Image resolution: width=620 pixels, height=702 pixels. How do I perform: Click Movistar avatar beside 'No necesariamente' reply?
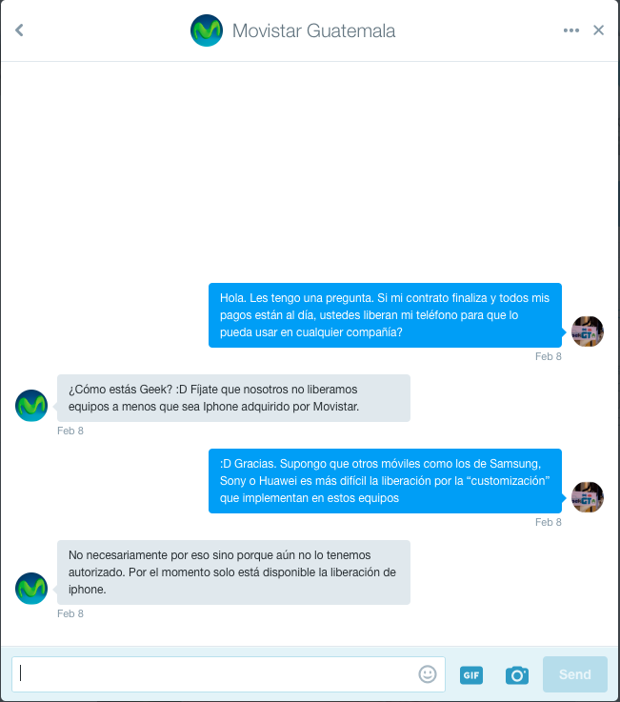click(x=31, y=589)
